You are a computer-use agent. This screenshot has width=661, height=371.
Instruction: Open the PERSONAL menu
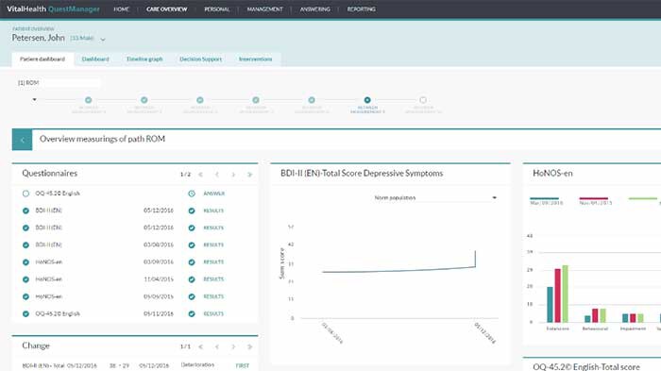coord(216,8)
